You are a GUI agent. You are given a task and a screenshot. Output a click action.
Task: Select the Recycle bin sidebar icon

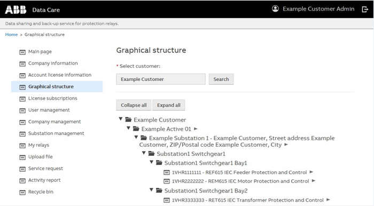point(22,192)
